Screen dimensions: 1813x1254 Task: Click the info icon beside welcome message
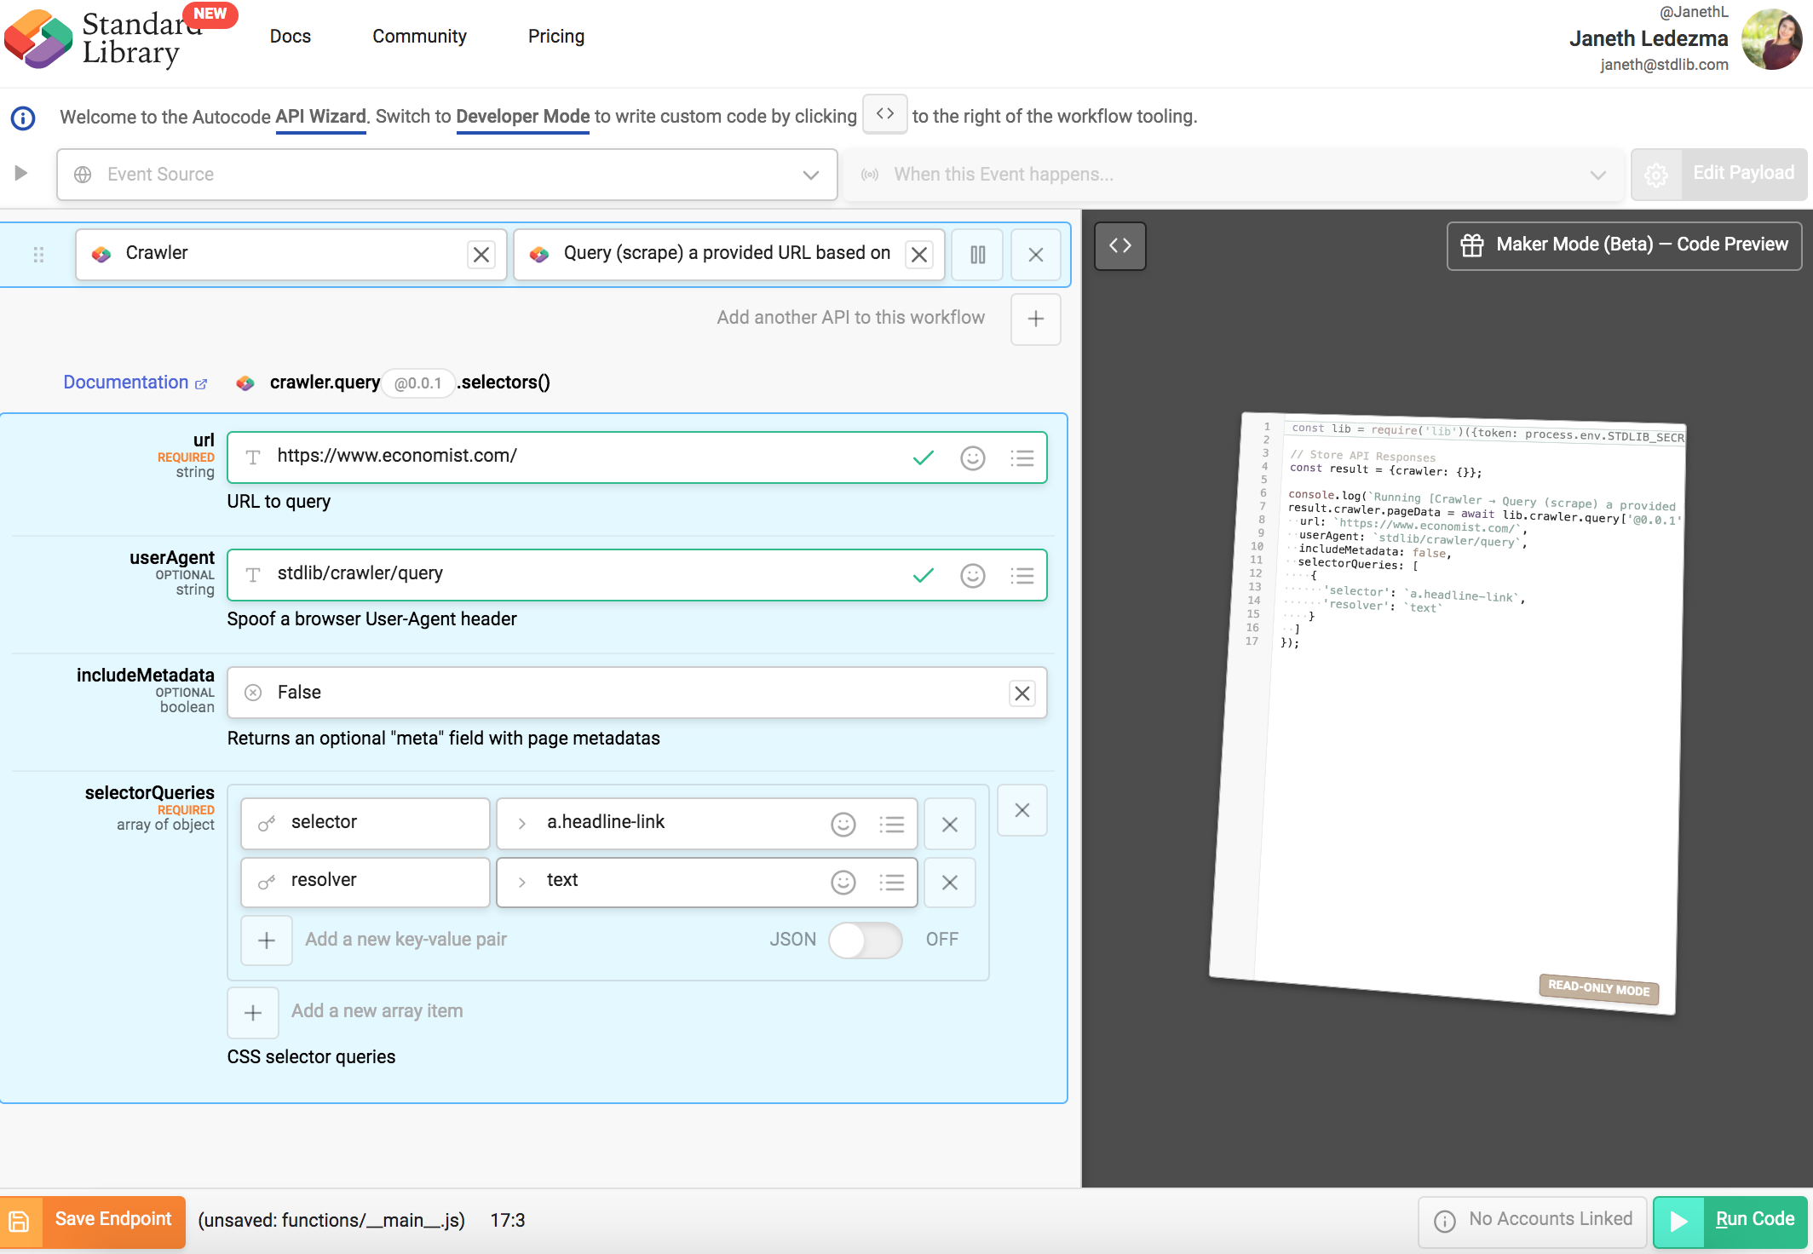pos(23,118)
